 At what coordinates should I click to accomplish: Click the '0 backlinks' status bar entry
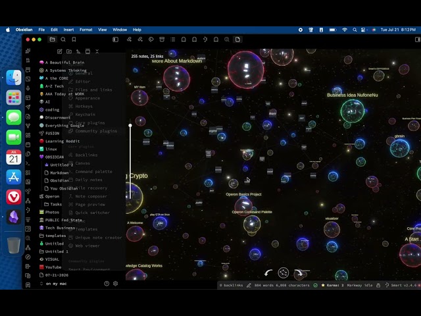231,285
